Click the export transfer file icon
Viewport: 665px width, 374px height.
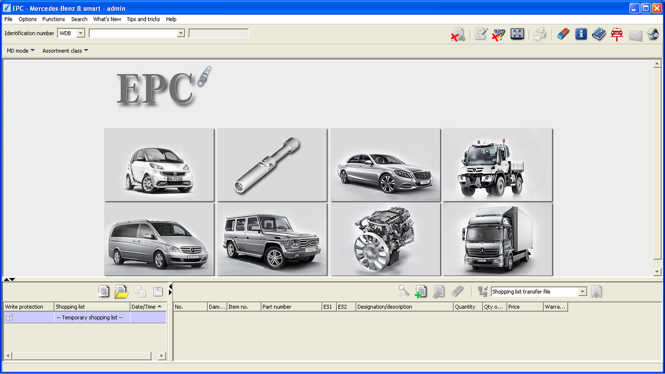click(x=596, y=291)
